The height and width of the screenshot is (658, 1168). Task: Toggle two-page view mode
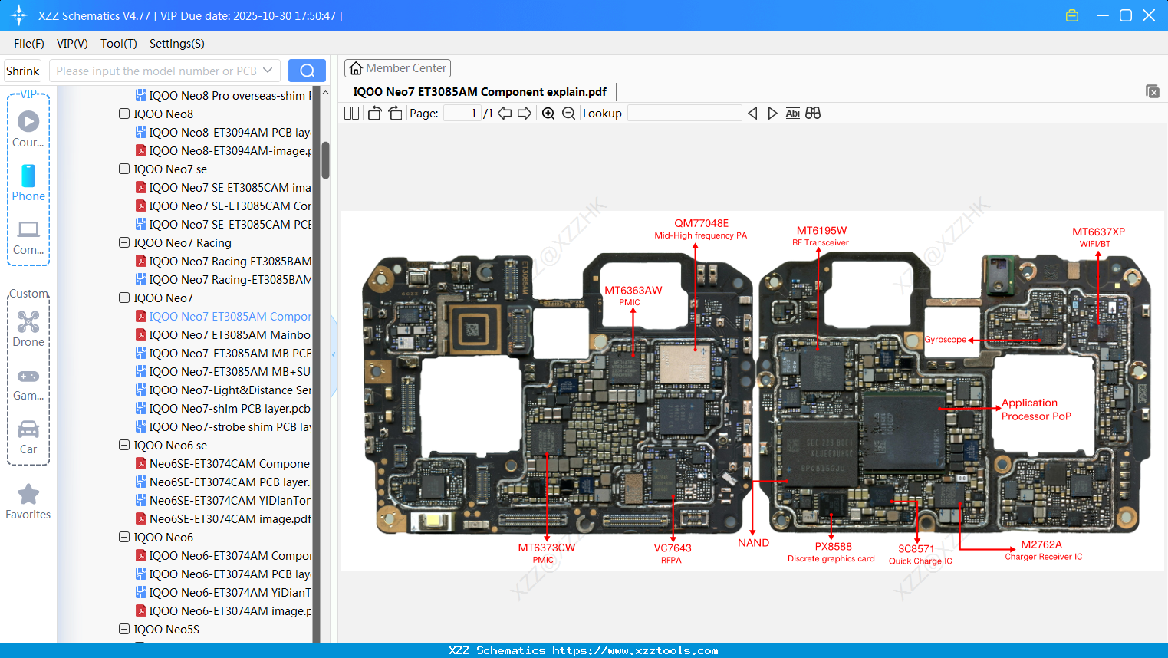click(x=351, y=113)
